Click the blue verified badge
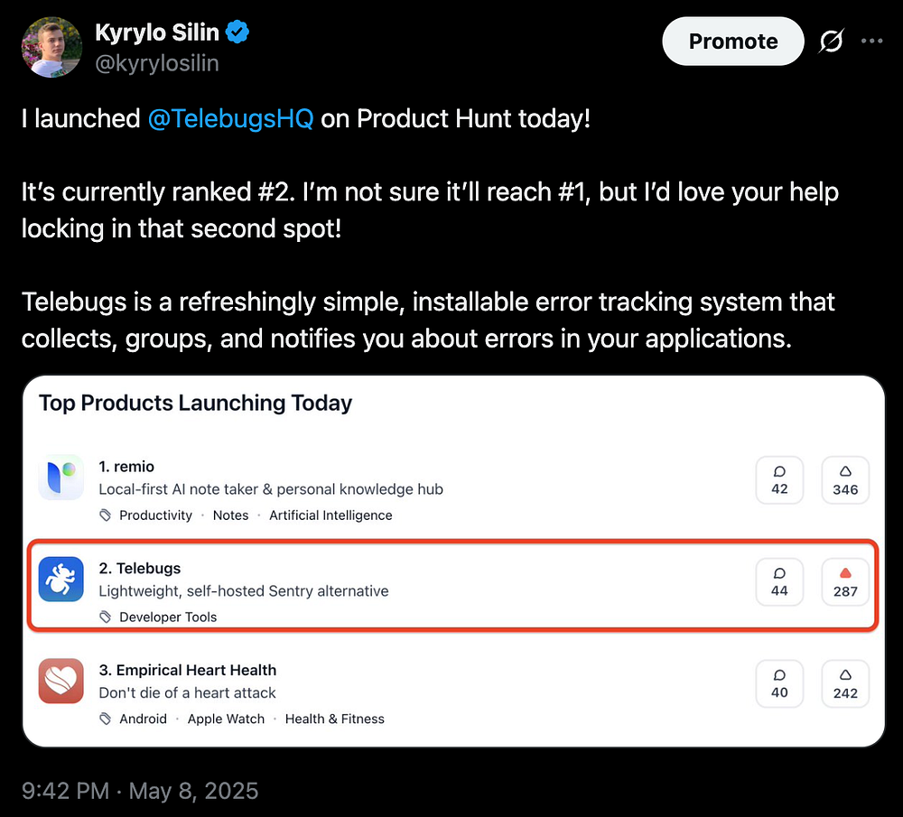This screenshot has height=817, width=903. click(x=237, y=33)
